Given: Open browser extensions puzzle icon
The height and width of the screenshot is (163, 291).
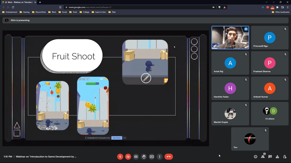Looking at the screenshot, I should click(x=277, y=7).
